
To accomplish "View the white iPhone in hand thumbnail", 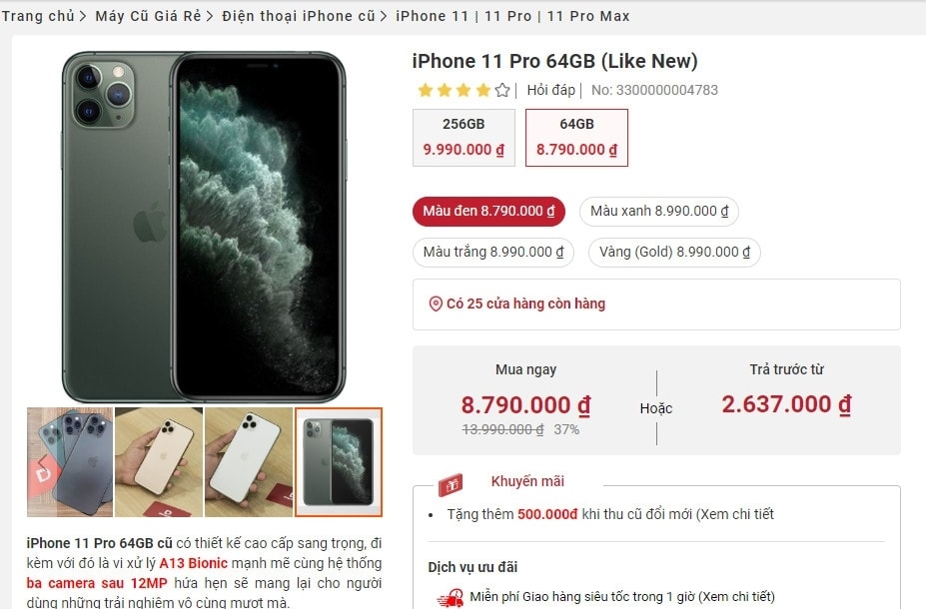I will (249, 462).
